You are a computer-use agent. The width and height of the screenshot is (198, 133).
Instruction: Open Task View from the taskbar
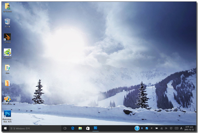coord(65,128)
